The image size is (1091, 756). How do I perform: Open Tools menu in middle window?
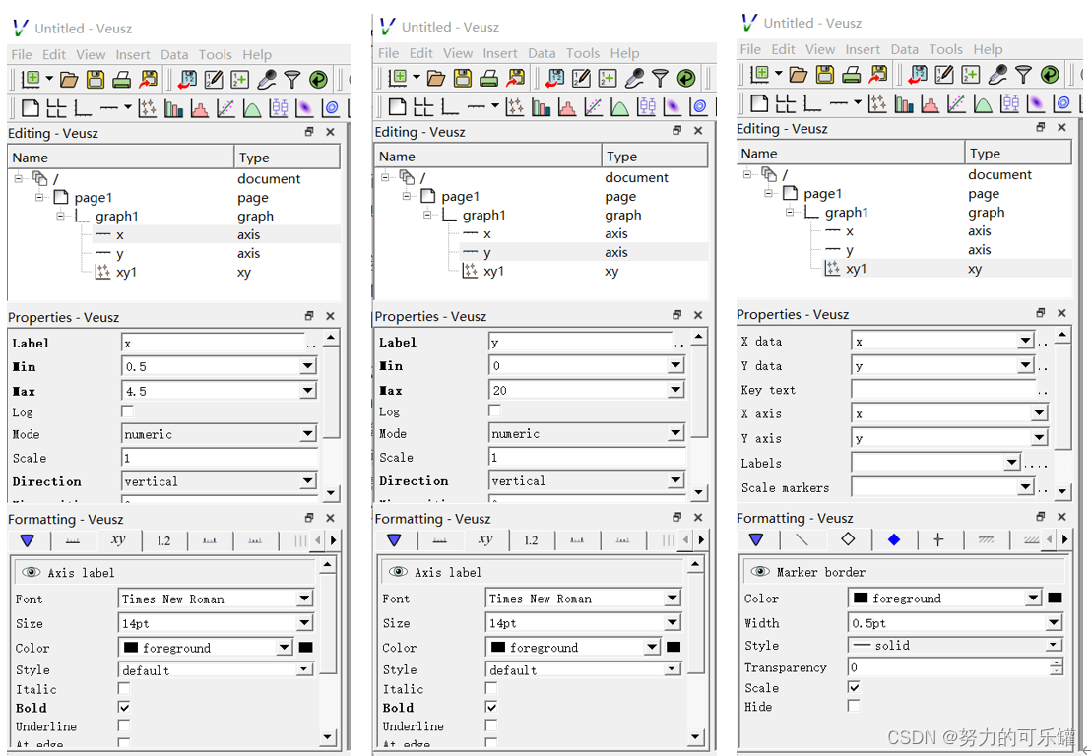pos(582,53)
